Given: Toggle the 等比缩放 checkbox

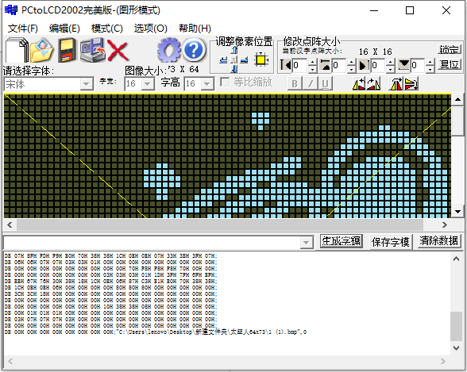Looking at the screenshot, I should click(x=225, y=82).
